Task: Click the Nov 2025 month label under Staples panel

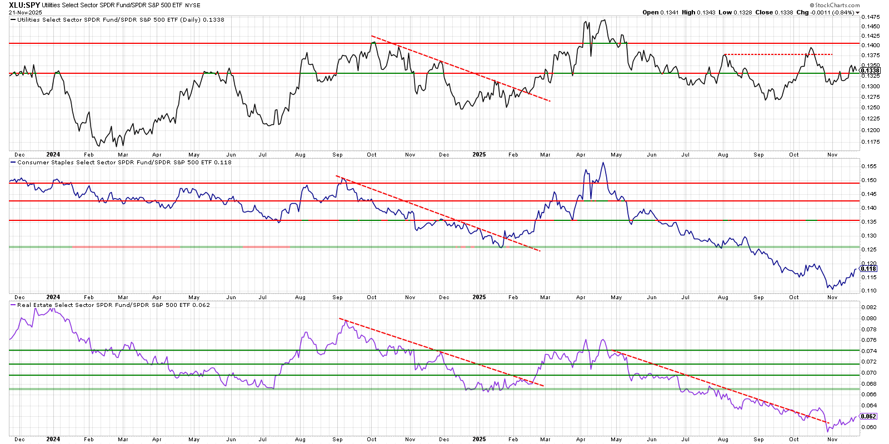Action: pyautogui.click(x=832, y=297)
